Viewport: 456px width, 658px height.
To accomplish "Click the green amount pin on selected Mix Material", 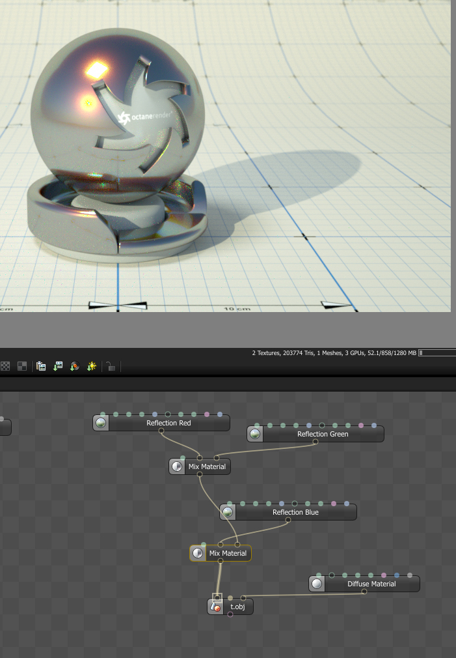I will [203, 545].
